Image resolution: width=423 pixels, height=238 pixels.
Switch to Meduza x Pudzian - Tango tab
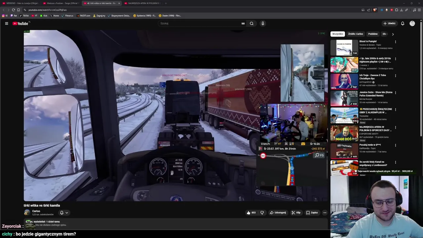click(61, 3)
